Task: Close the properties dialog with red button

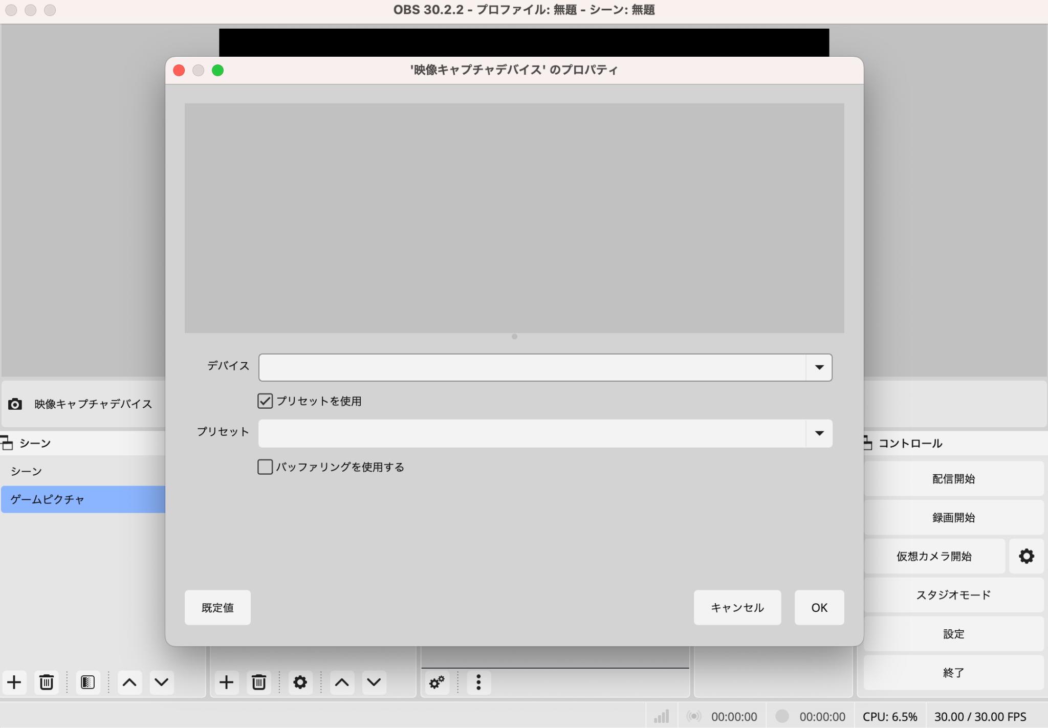Action: 179,70
